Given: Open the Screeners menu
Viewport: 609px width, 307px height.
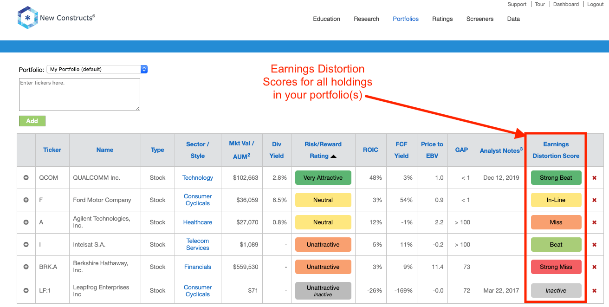Looking at the screenshot, I should pos(480,19).
